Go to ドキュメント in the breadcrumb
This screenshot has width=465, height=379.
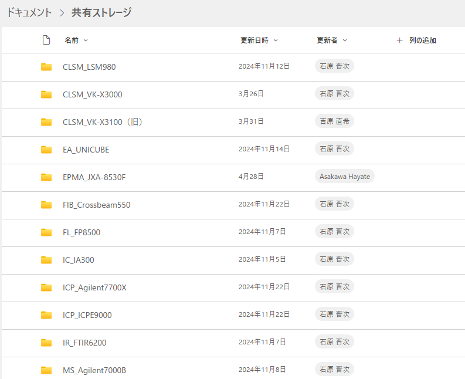click(29, 12)
